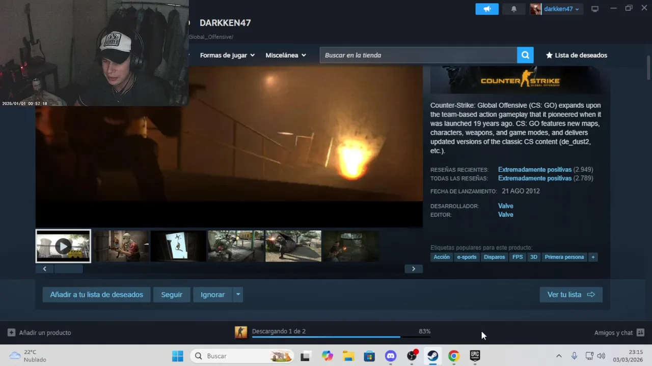Open Copilot from the taskbar
This screenshot has height=366, width=652.
pos(327,356)
